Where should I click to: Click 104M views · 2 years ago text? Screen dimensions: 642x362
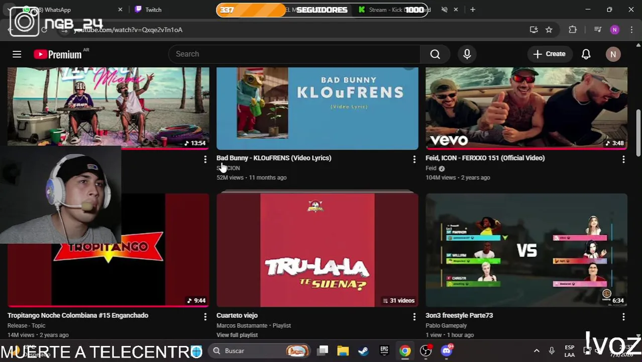[458, 177]
